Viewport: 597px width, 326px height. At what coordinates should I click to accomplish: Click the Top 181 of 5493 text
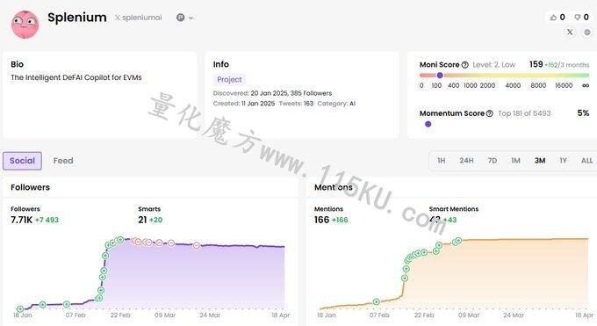point(524,113)
